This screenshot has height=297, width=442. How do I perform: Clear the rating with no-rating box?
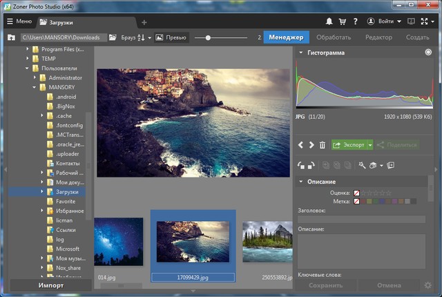click(356, 193)
